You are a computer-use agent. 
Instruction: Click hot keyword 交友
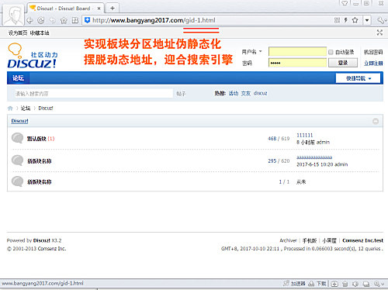246,93
